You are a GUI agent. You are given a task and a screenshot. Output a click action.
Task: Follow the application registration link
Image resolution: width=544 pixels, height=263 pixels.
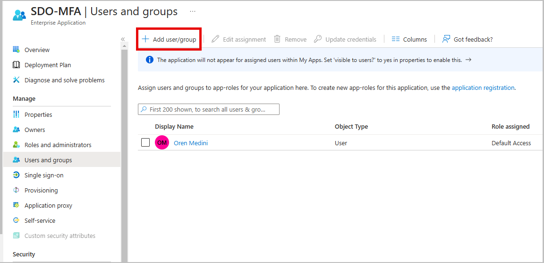[x=483, y=88]
